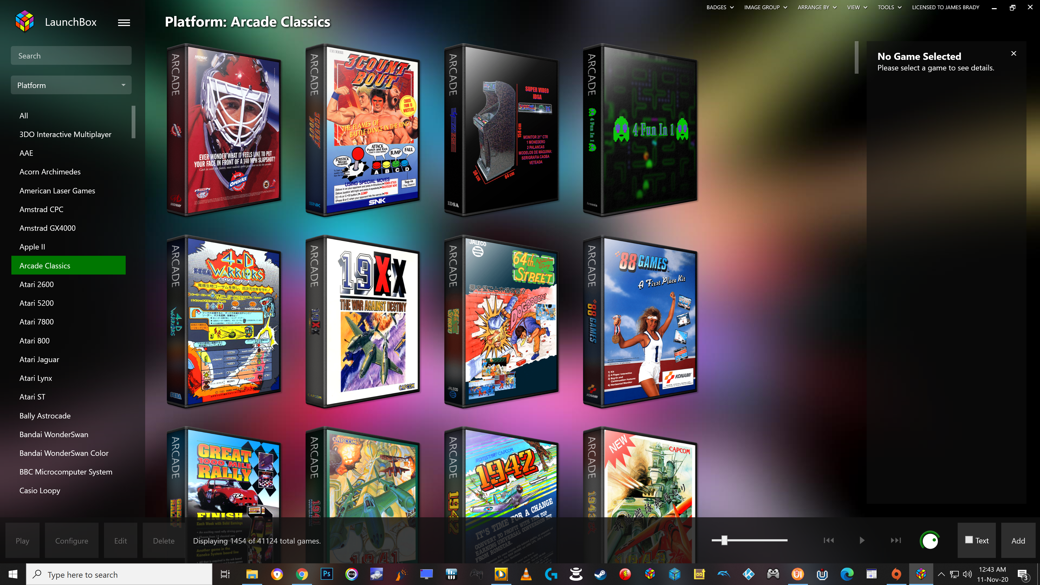
Task: Show hidden system tray icons
Action: (x=941, y=574)
